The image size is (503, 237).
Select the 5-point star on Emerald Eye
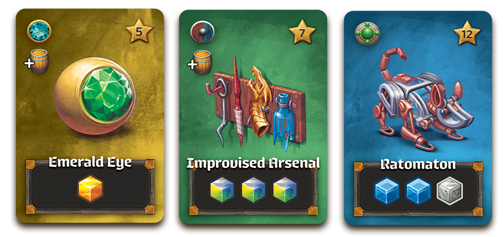pyautogui.click(x=139, y=31)
